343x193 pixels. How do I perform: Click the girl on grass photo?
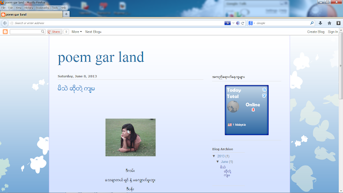coord(131,137)
